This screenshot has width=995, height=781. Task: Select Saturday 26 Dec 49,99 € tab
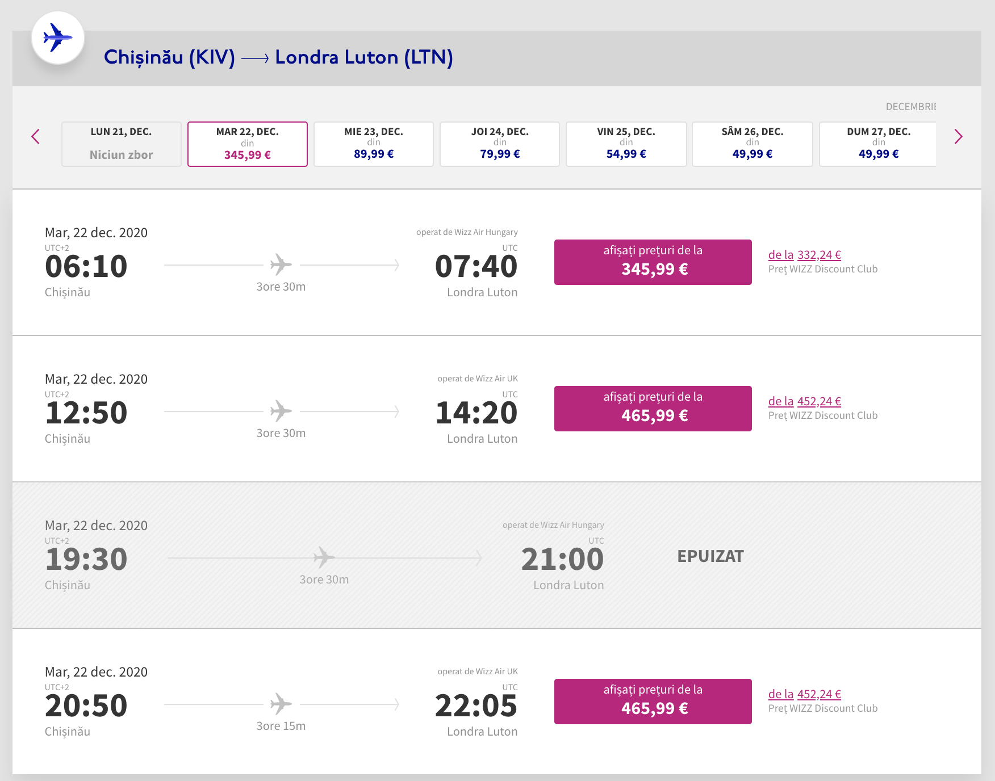(x=752, y=144)
